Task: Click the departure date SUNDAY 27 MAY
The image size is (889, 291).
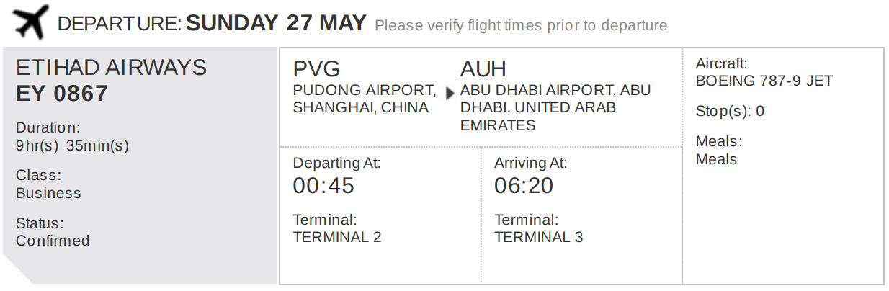Action: pos(277,23)
